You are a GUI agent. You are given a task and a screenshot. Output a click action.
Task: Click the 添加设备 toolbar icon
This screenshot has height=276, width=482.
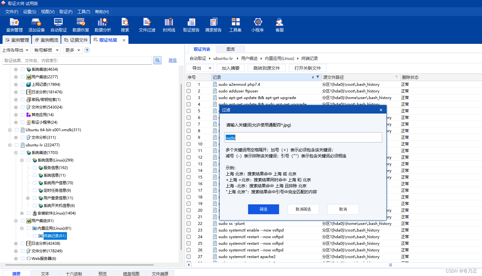pos(36,25)
